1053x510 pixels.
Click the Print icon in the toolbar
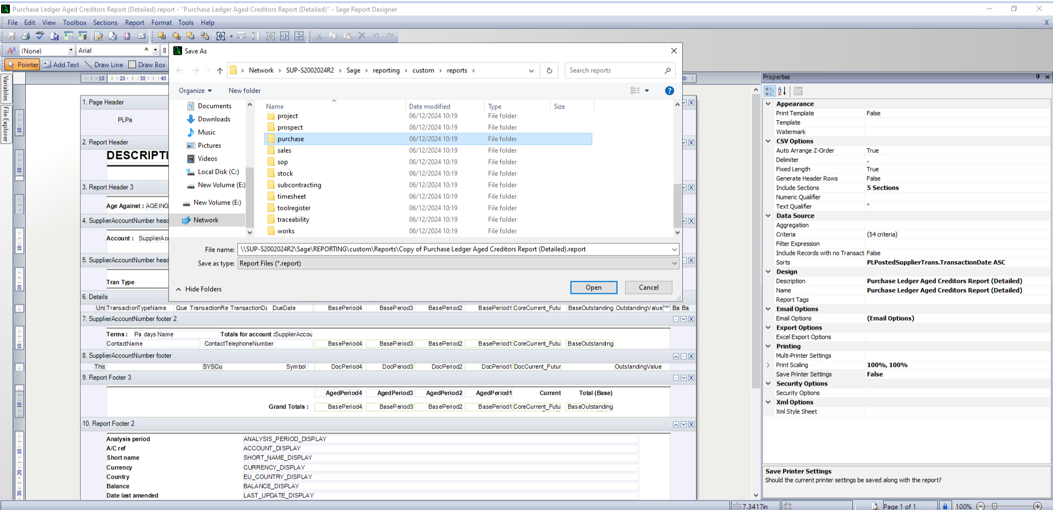(x=25, y=36)
